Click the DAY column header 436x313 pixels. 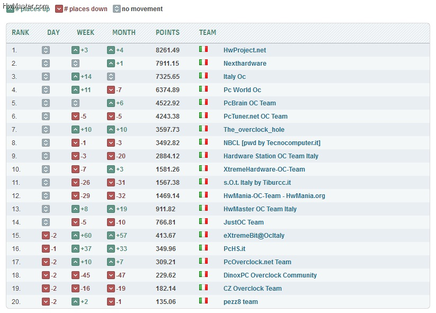[54, 32]
